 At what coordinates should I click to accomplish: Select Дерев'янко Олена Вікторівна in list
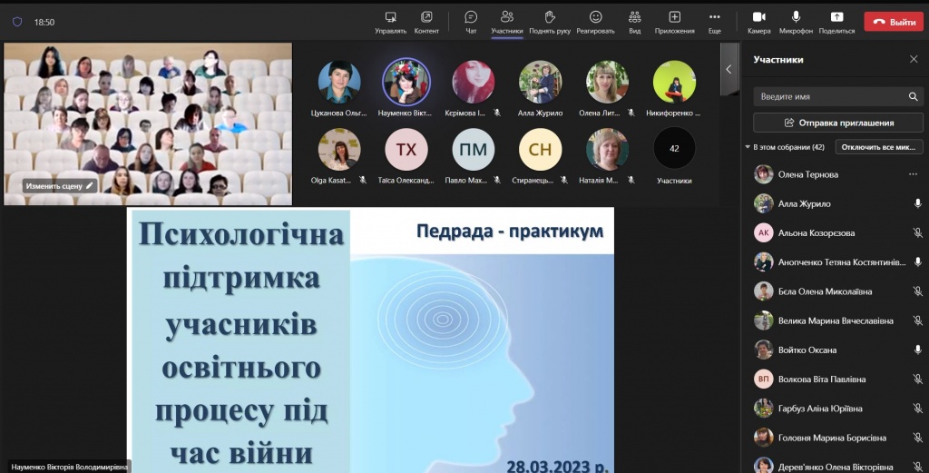click(836, 466)
